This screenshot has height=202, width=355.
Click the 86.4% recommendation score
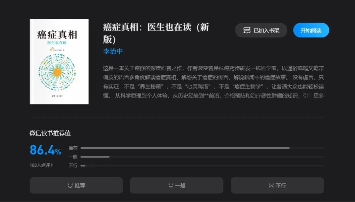pyautogui.click(x=45, y=150)
